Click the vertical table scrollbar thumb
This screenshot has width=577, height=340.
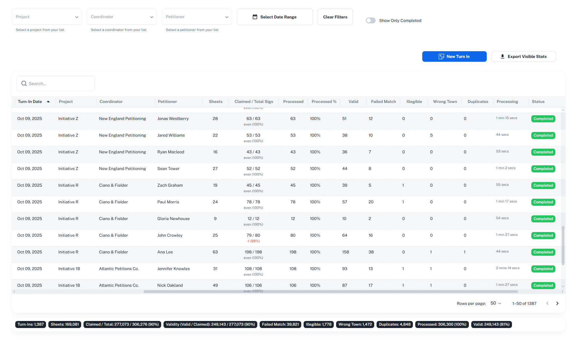point(563,246)
